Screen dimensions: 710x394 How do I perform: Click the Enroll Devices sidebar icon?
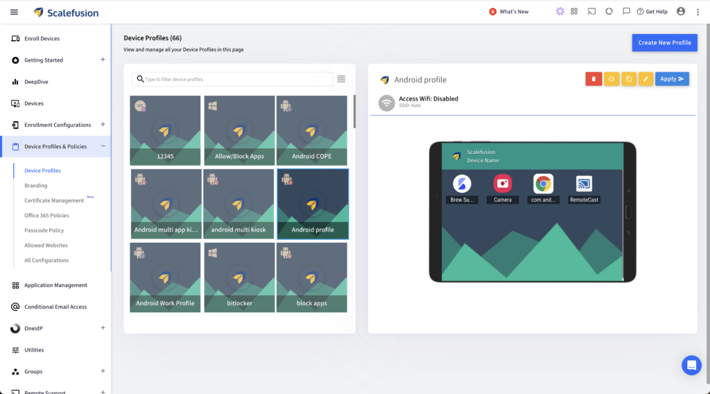(x=15, y=39)
